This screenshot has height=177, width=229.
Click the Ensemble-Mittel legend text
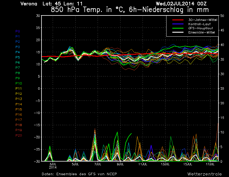[x=202, y=32]
